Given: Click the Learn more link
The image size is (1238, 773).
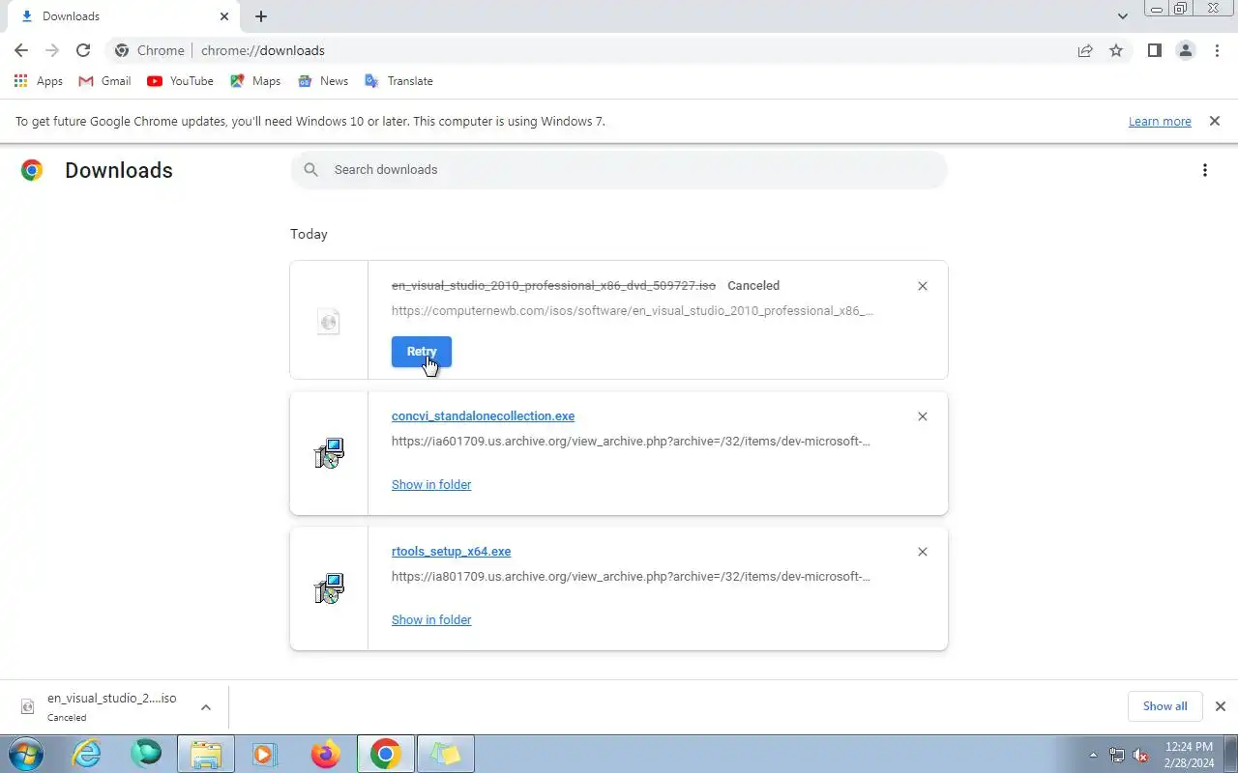Looking at the screenshot, I should tap(1160, 122).
